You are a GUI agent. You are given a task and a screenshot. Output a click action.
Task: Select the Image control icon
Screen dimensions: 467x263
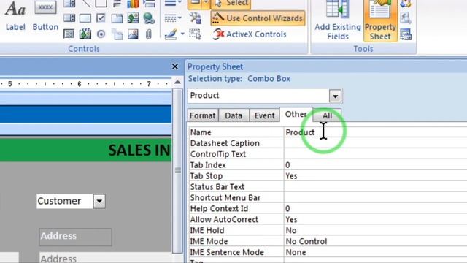pos(133,34)
